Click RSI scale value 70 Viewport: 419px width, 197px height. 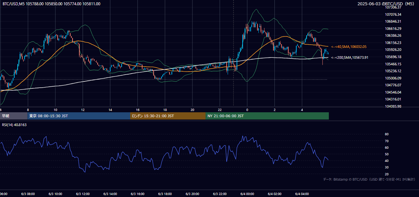pos(387,141)
